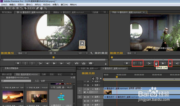
Task: Toggle timeline snap magnet icon
Action: click(x=93, y=79)
